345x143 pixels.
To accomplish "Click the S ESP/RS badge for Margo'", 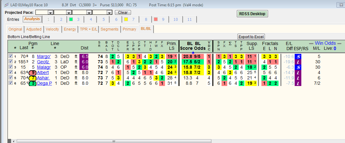I will click(298, 57).
